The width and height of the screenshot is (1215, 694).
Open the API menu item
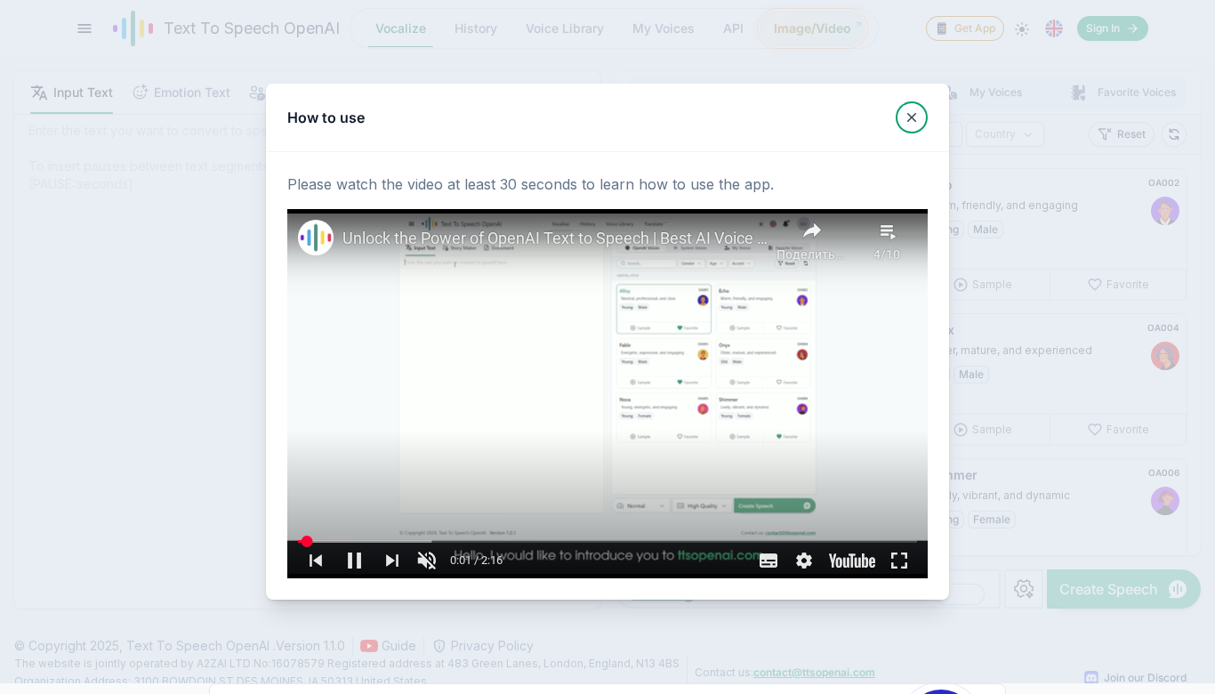click(x=733, y=28)
